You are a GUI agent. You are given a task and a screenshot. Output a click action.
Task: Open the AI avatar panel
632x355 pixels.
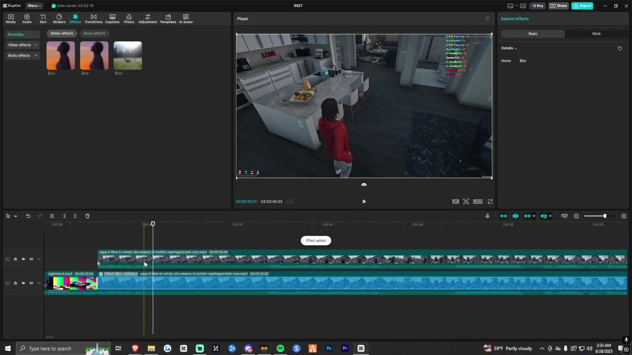coord(186,19)
